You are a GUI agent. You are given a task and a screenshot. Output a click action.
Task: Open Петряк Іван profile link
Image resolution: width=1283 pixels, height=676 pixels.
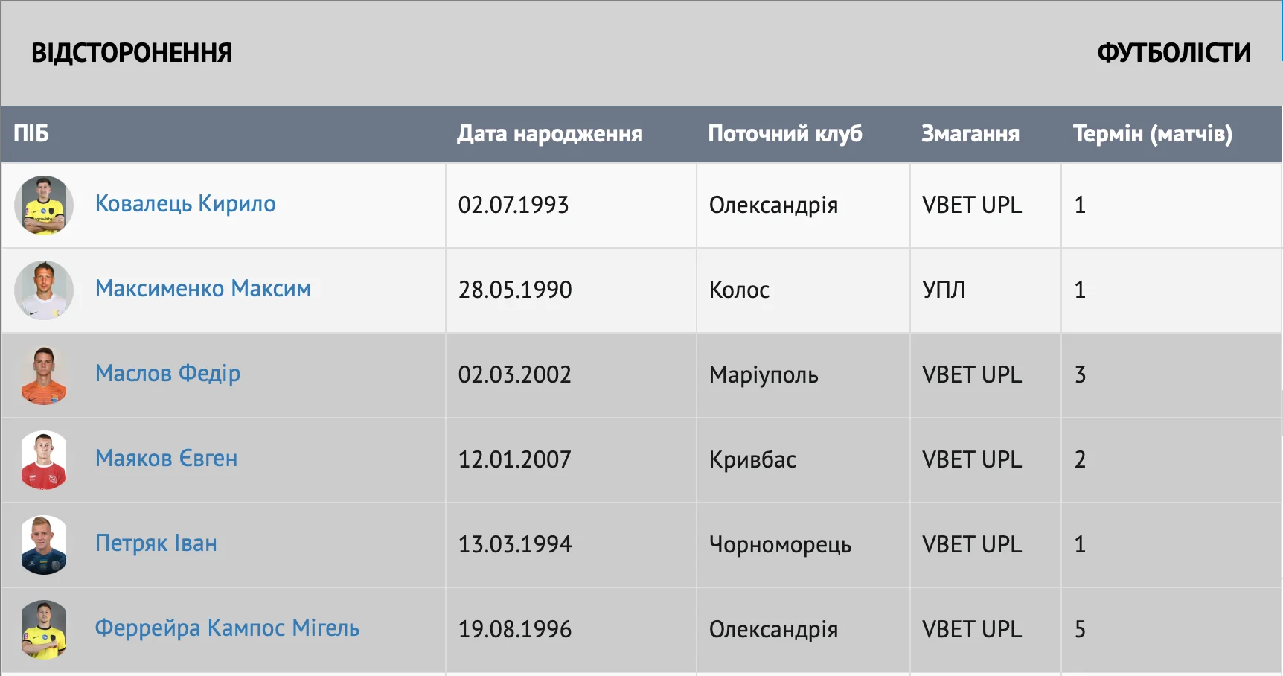pos(156,543)
